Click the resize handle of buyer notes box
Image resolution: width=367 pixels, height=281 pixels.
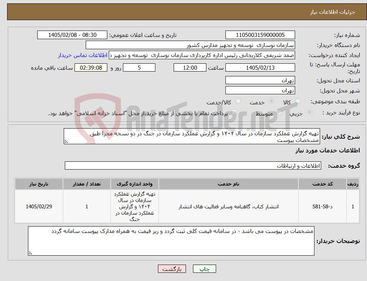pyautogui.click(x=30, y=253)
